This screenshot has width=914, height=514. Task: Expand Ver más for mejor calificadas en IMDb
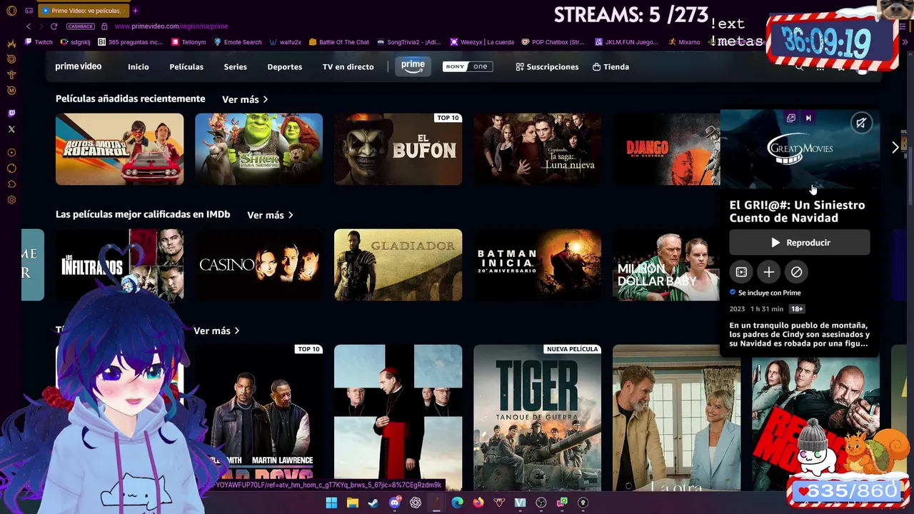point(270,215)
